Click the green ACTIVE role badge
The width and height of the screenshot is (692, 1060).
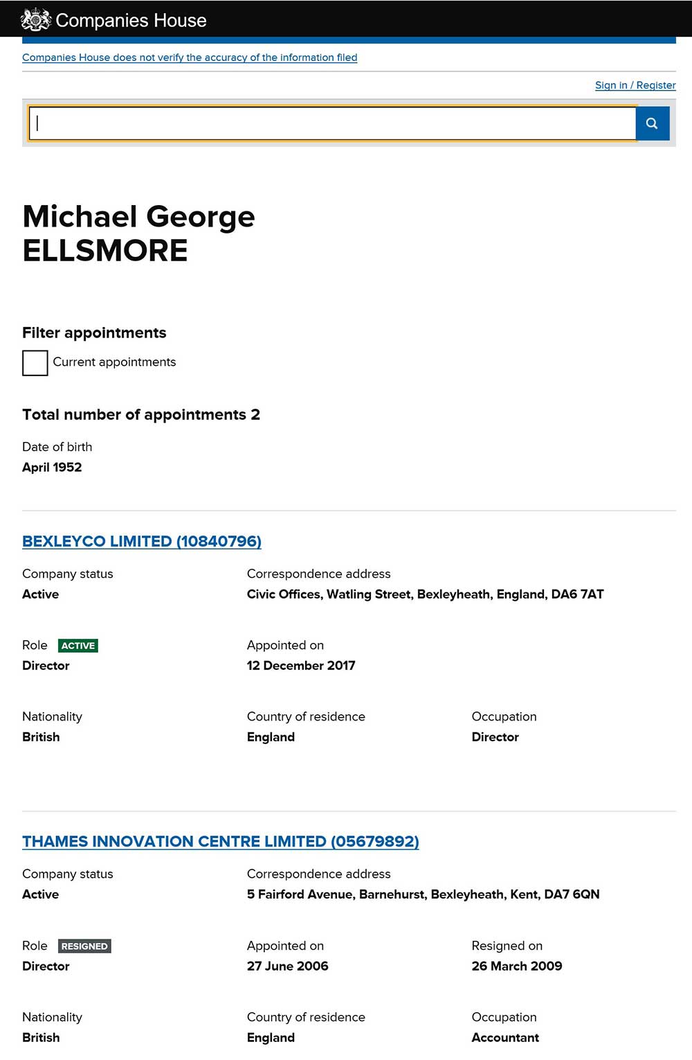78,646
